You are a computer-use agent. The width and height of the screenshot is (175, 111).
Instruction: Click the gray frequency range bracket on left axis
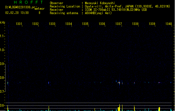(x=5, y=78)
